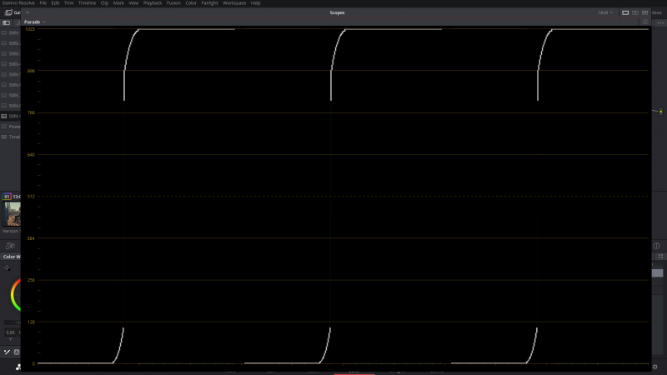Viewport: 667px width, 375px height.
Task: Switch scopes to dual view layout
Action: (635, 12)
